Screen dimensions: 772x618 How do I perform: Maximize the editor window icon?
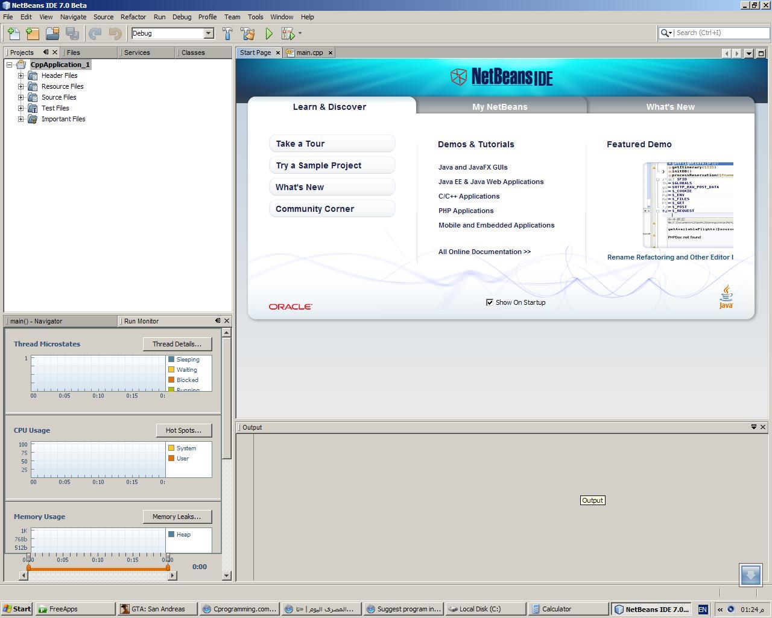[761, 53]
